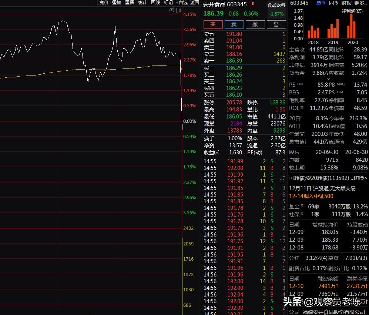Click the 外盘 value 13783
The width and height of the screenshot is (369, 315).
235,130
